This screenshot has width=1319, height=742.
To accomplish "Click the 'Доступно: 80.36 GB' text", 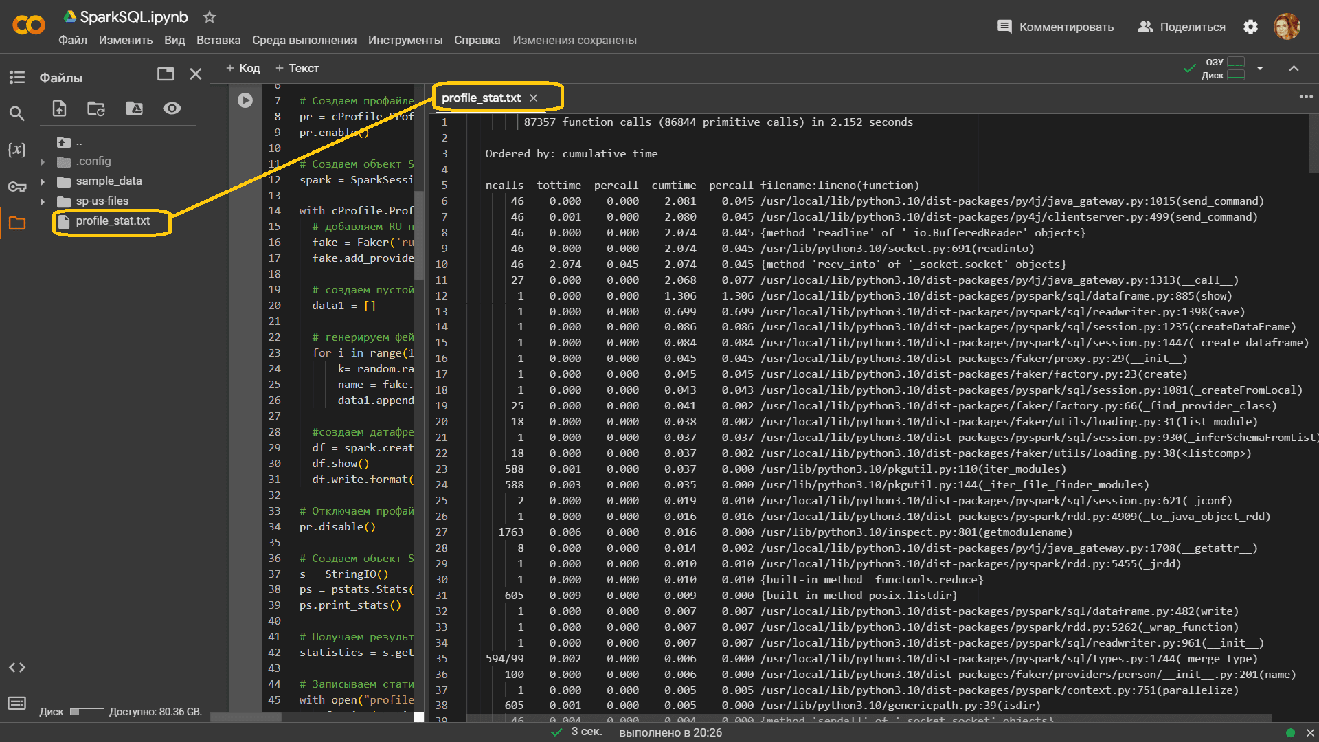I will pos(155,712).
